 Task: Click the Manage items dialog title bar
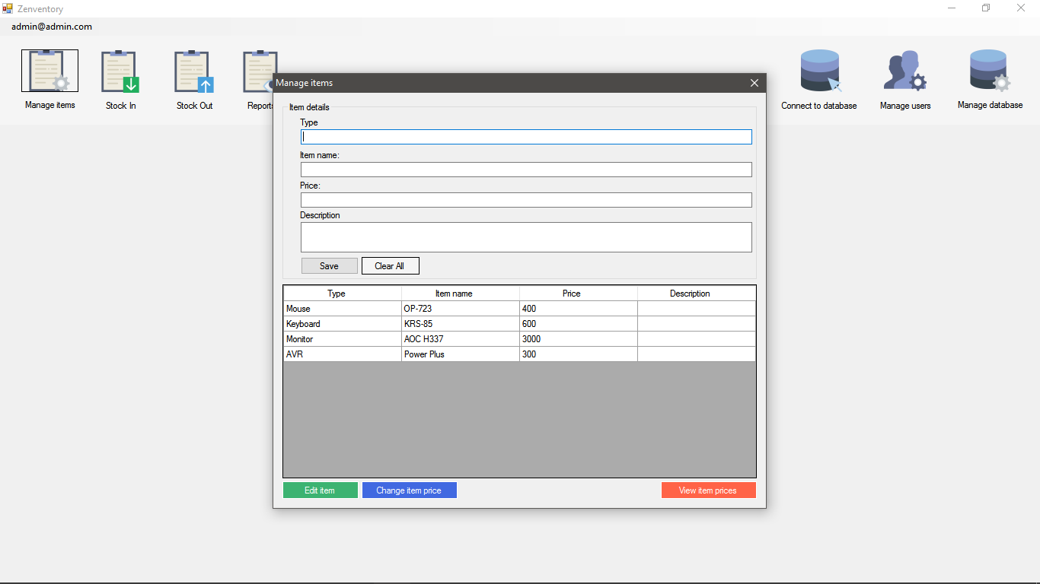pos(519,83)
